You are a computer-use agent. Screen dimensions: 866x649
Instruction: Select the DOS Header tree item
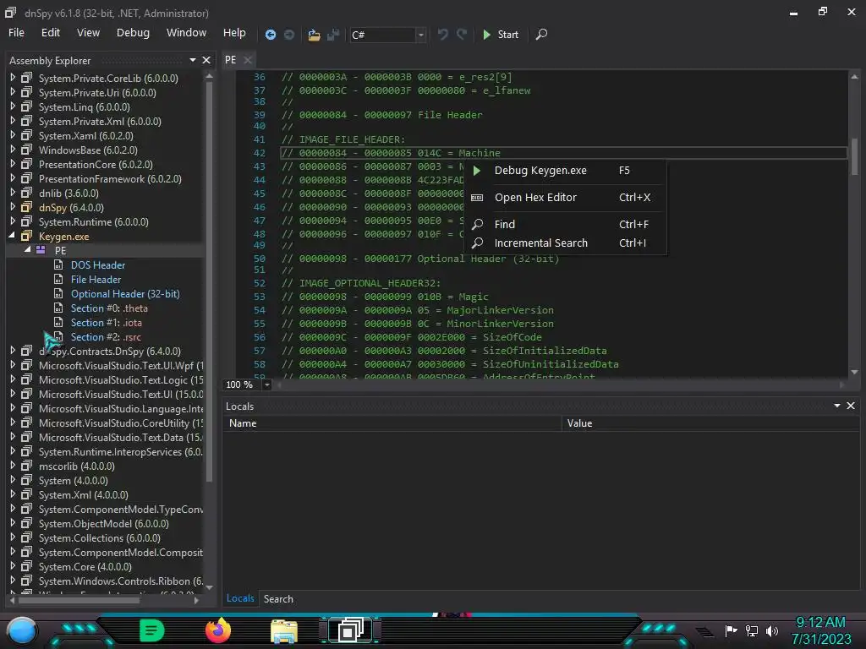click(x=98, y=265)
